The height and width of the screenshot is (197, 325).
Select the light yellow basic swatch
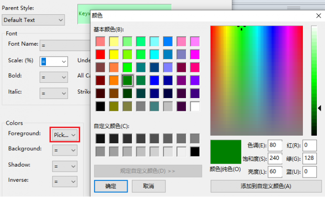pyautogui.click(x=114, y=41)
